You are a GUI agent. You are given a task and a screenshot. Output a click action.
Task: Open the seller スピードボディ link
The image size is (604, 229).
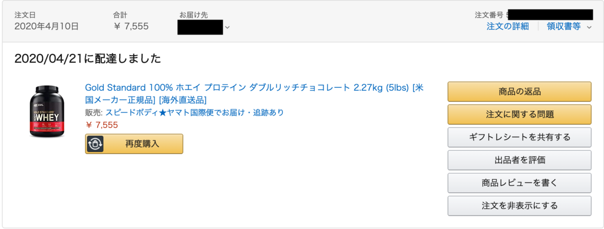click(x=195, y=112)
